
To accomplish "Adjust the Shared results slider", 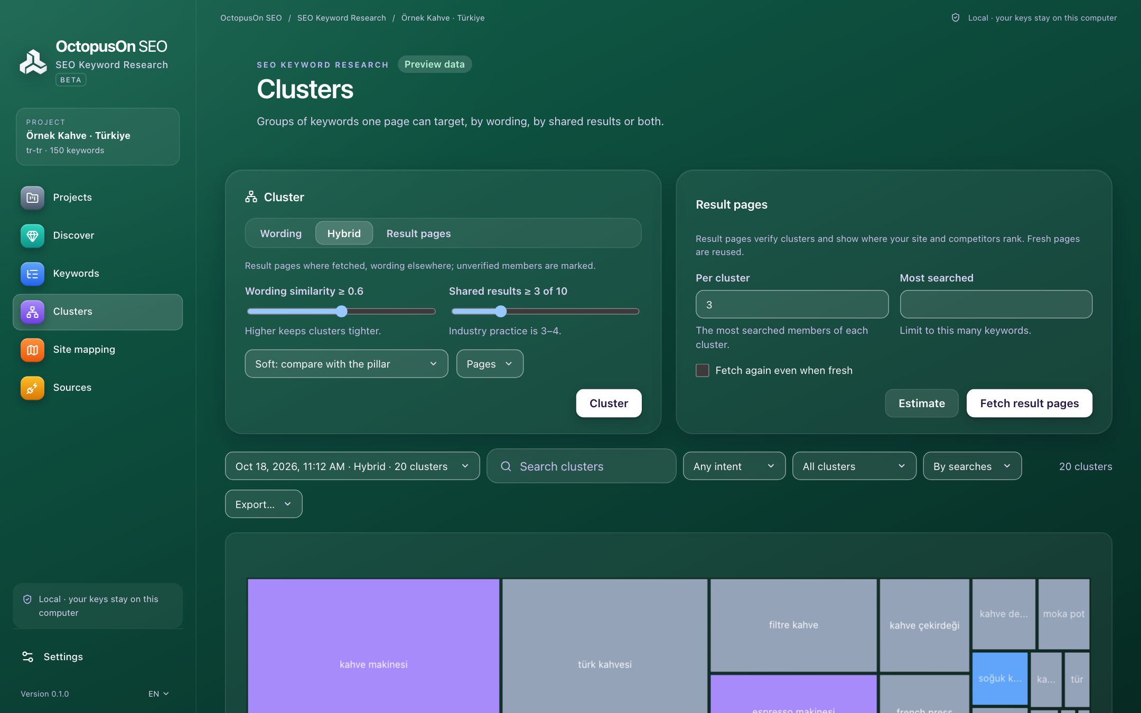I will [x=545, y=312].
